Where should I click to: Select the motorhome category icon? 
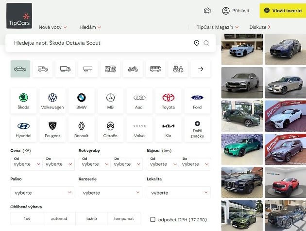[110, 69]
